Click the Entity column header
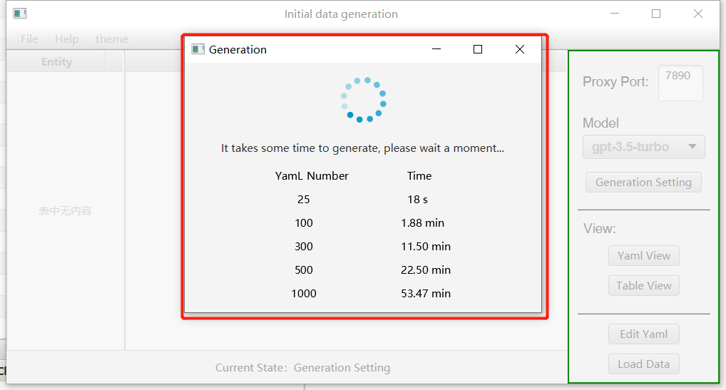Screen dimensions: 726x390 (56, 62)
